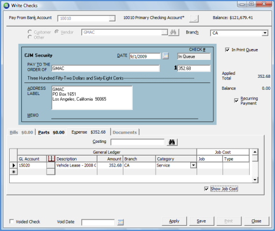Click the bank account details ellipsis button
This screenshot has height=231, width=275.
coord(194,18)
